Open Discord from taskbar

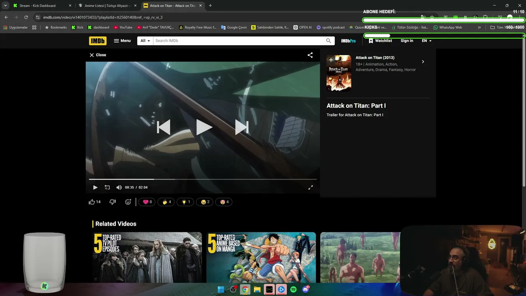point(306,289)
